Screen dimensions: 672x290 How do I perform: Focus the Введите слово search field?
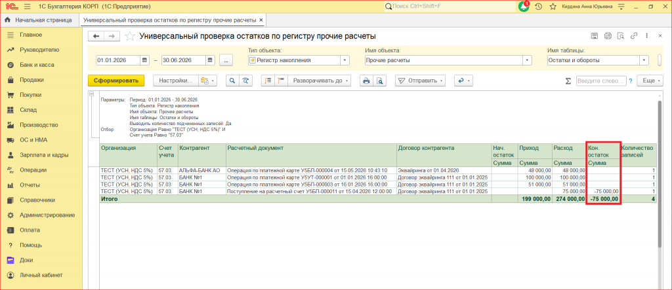pos(601,81)
